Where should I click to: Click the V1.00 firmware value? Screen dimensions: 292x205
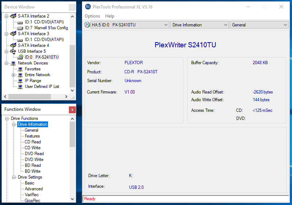tap(130, 92)
